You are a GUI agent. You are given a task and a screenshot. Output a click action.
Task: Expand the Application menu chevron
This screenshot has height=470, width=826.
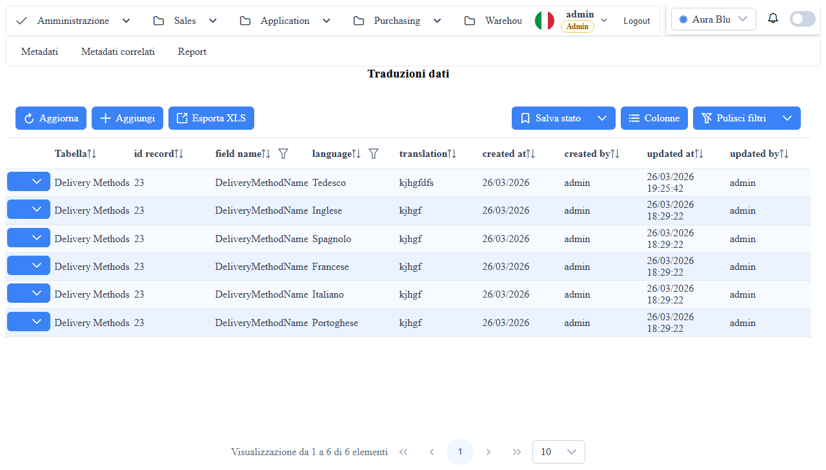click(327, 21)
